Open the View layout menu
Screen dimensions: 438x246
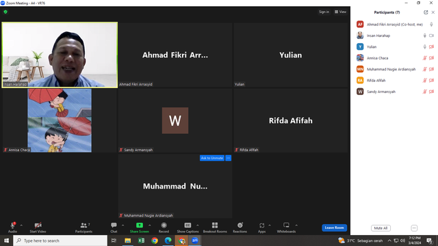point(341,12)
